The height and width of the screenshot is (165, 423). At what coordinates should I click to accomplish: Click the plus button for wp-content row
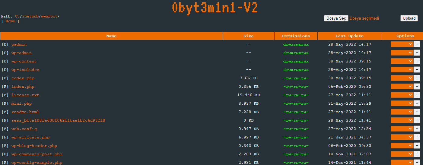417,61
